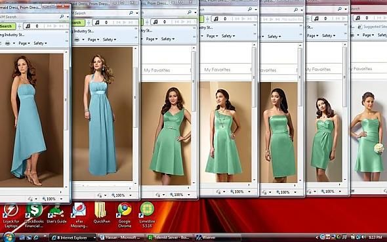Click the long blue halter gown photo
The image size is (387, 242).
[x=102, y=114]
